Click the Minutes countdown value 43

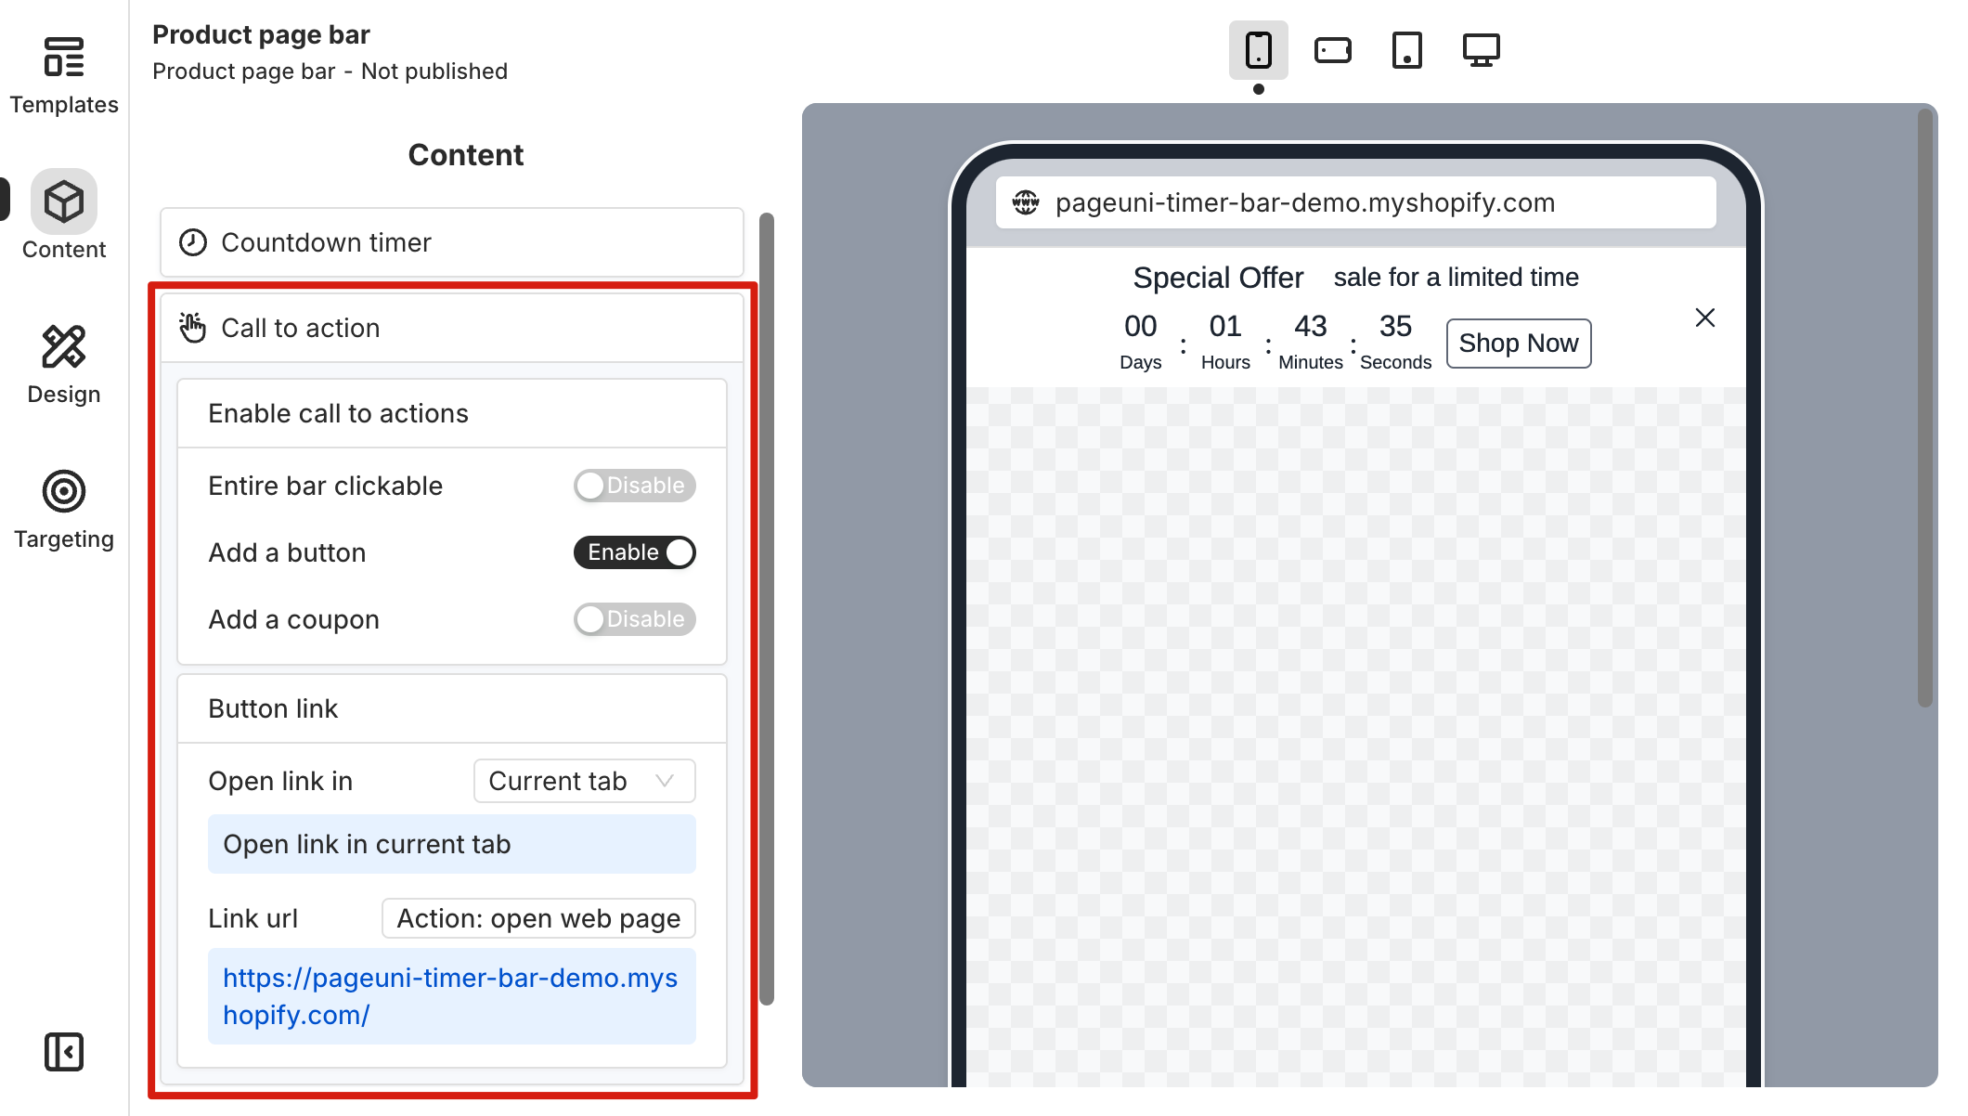[1311, 326]
